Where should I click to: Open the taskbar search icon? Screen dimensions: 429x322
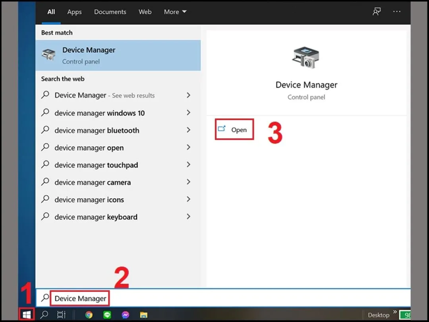(43, 314)
